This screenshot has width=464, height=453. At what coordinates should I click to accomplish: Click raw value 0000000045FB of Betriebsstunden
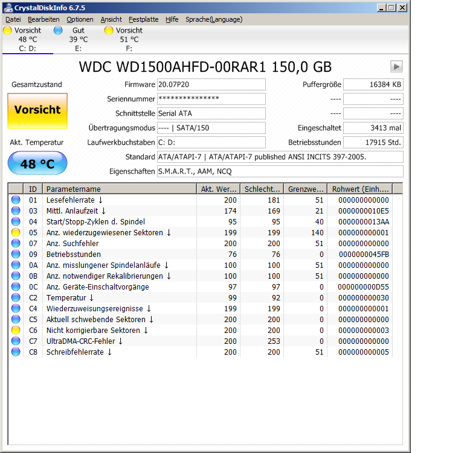364,254
